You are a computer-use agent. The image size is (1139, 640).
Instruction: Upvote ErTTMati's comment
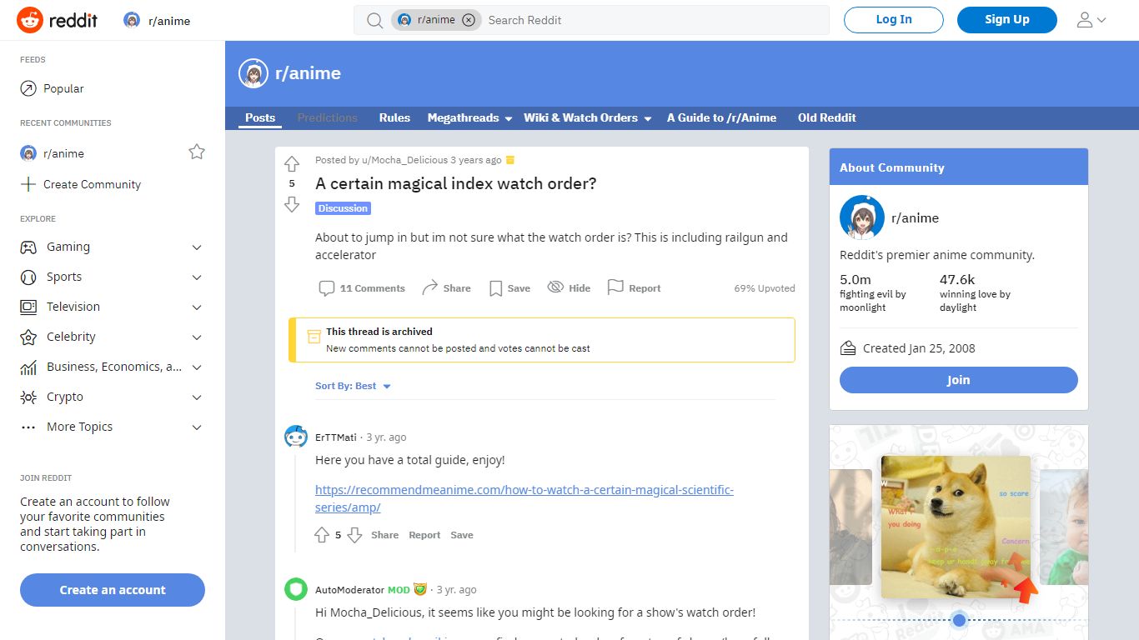click(x=322, y=535)
